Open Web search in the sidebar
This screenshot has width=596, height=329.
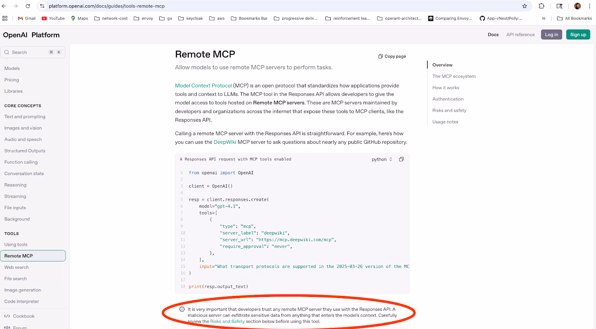pyautogui.click(x=16, y=267)
